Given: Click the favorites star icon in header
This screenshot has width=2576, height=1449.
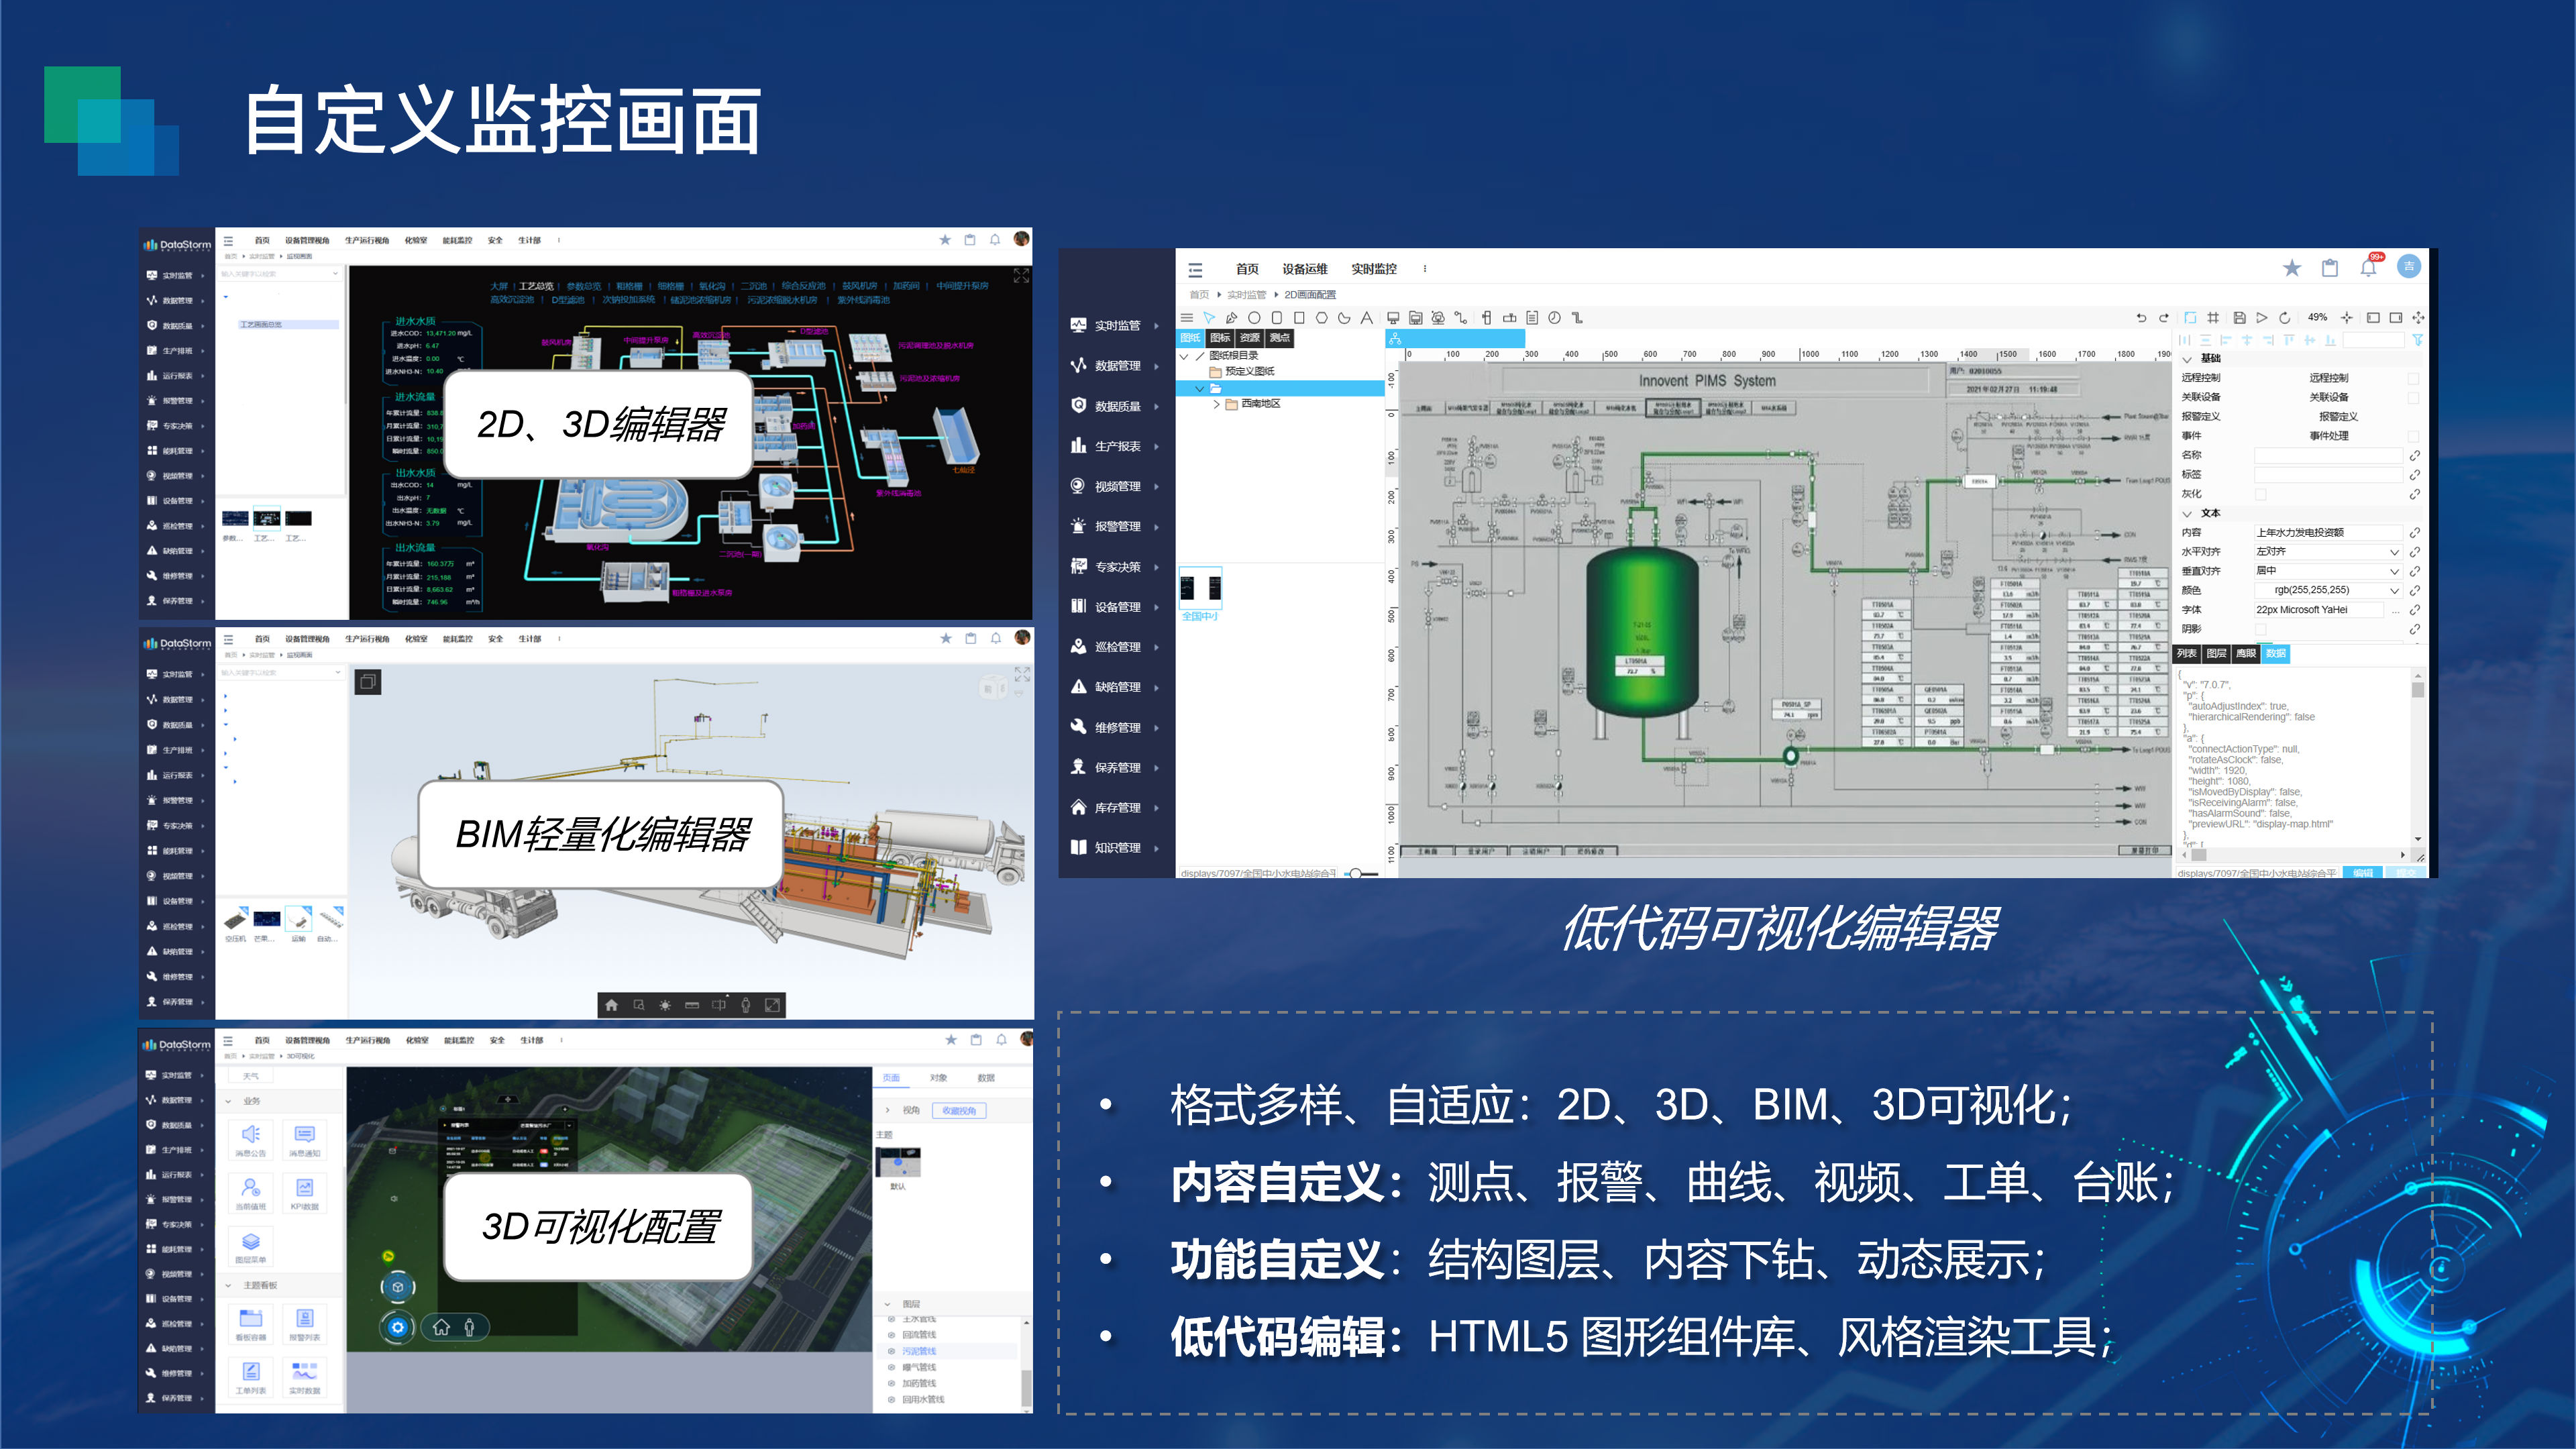Looking at the screenshot, I should click(2292, 267).
